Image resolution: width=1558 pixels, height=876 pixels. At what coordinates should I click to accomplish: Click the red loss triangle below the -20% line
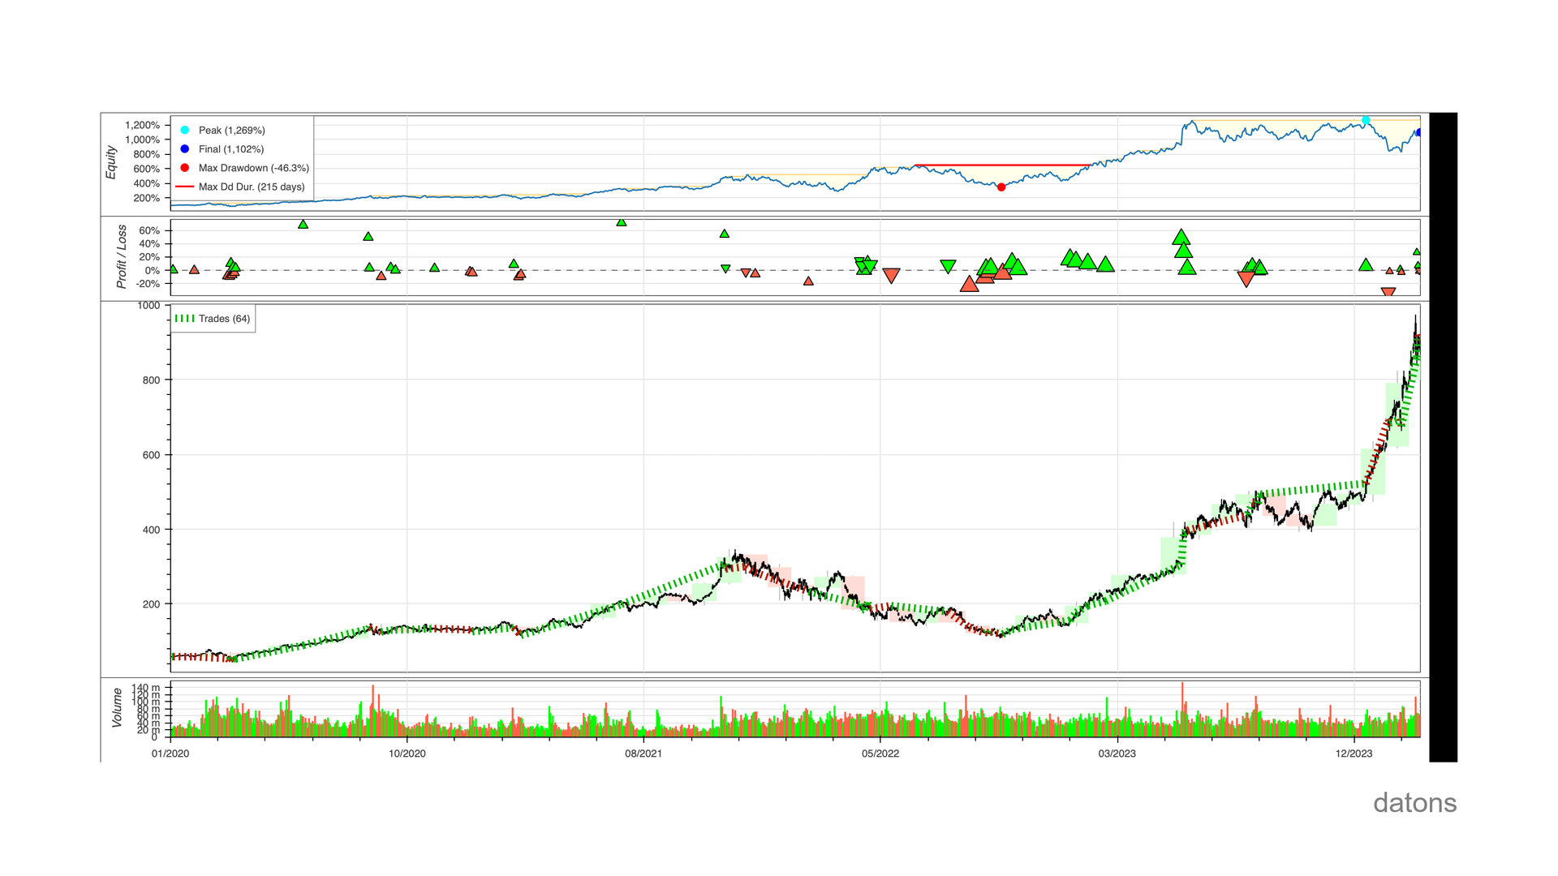[1387, 290]
